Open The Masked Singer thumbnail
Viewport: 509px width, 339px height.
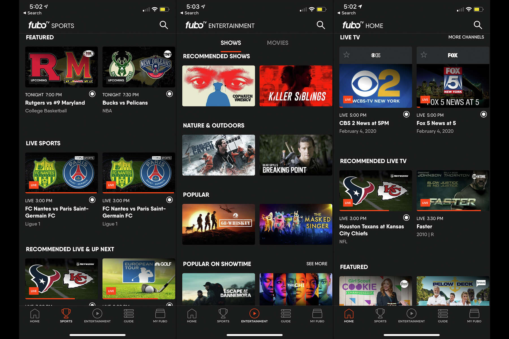tap(296, 224)
